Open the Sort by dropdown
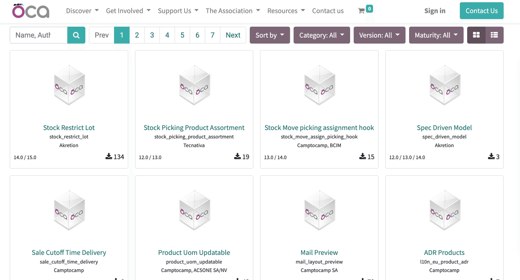The height and width of the screenshot is (280, 520). click(x=270, y=35)
